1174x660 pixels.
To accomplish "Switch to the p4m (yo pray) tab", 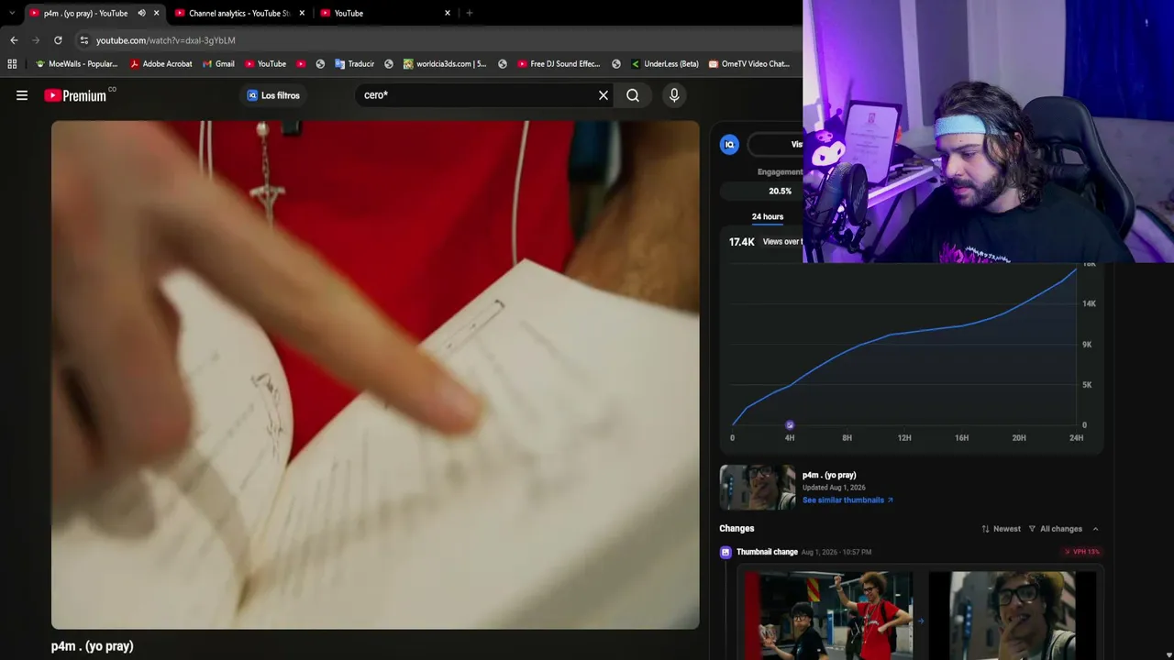I will [85, 13].
